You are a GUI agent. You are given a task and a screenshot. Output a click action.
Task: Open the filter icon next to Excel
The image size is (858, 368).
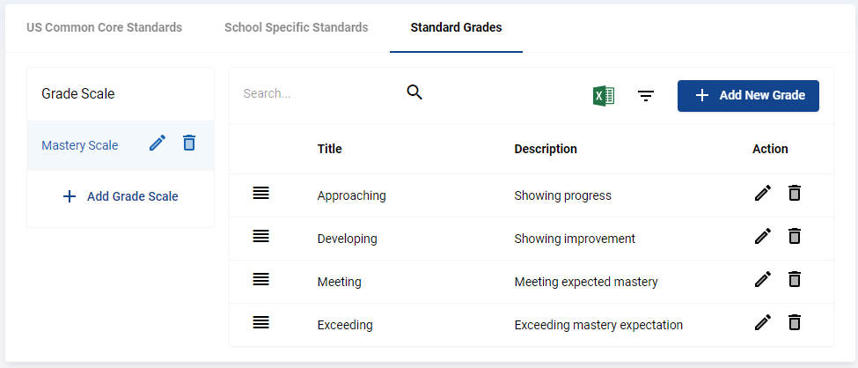pos(646,96)
